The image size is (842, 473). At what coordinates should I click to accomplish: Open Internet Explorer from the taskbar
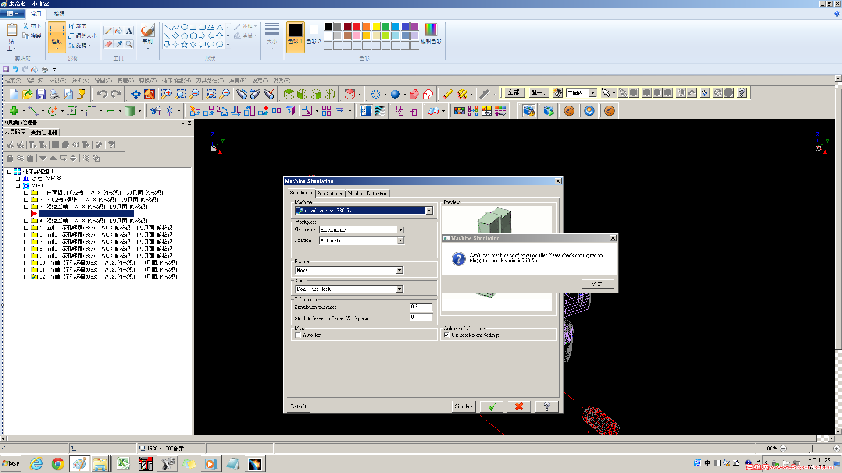[x=36, y=464]
